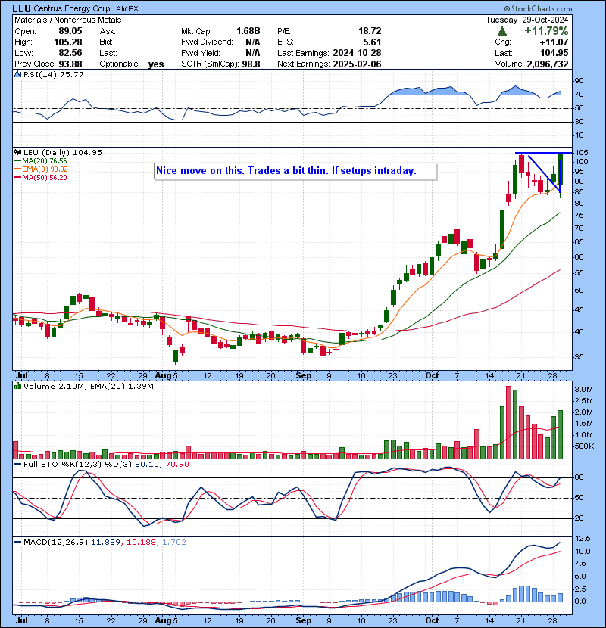Click the 105 price axis label
Viewport: 606px width, 628px height.
pos(582,153)
